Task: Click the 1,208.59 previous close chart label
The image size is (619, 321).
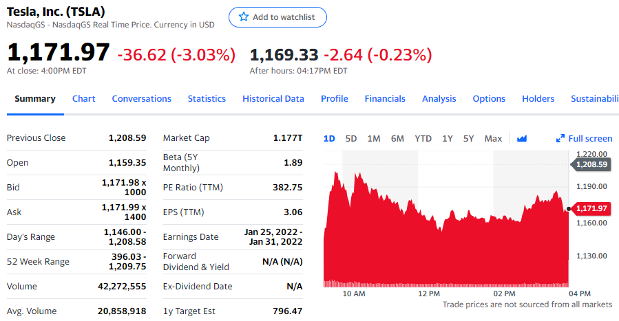Action: pos(591,164)
